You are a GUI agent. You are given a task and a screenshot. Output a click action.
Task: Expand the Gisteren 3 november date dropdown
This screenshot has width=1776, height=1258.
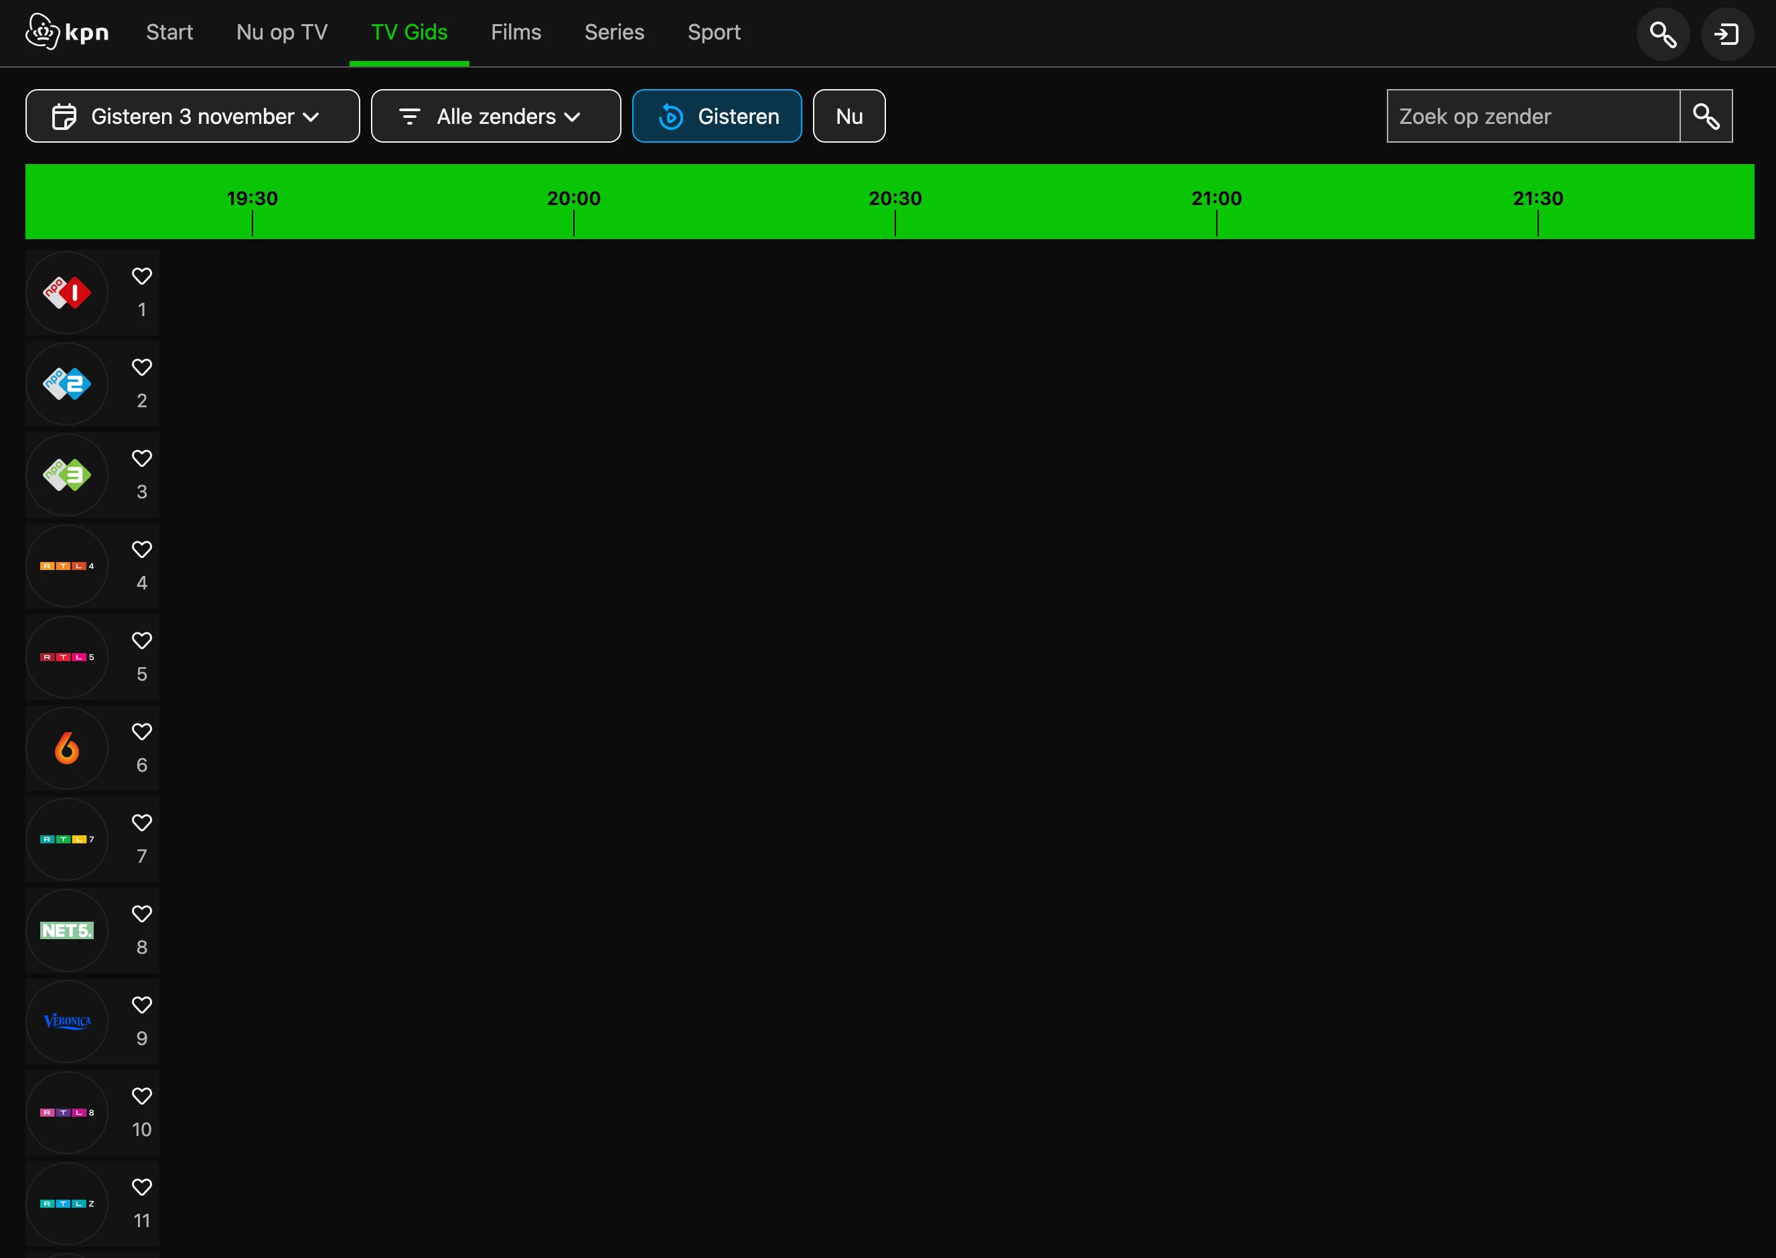[x=192, y=116]
